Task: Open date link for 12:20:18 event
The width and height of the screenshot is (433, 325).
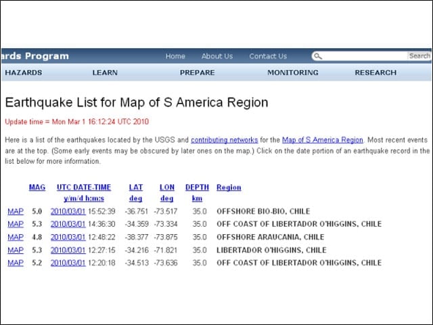Action: pos(68,263)
